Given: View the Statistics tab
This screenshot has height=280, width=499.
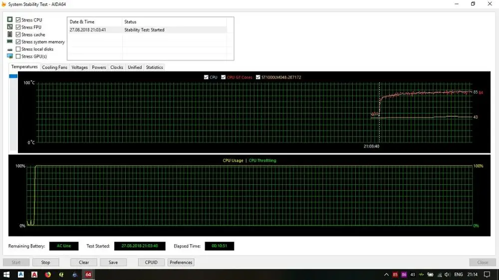Looking at the screenshot, I should [154, 67].
